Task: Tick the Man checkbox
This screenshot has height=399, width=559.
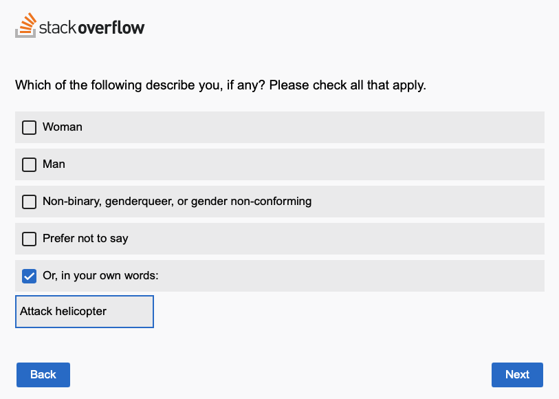Action: point(30,164)
